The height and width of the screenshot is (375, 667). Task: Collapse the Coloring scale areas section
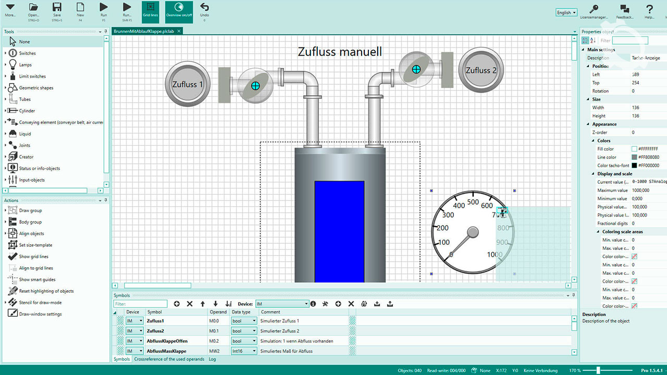(x=599, y=232)
